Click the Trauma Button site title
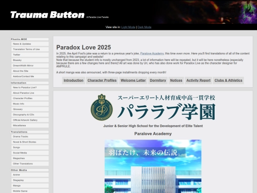Screen dimensions: 257x193 pos(48,15)
